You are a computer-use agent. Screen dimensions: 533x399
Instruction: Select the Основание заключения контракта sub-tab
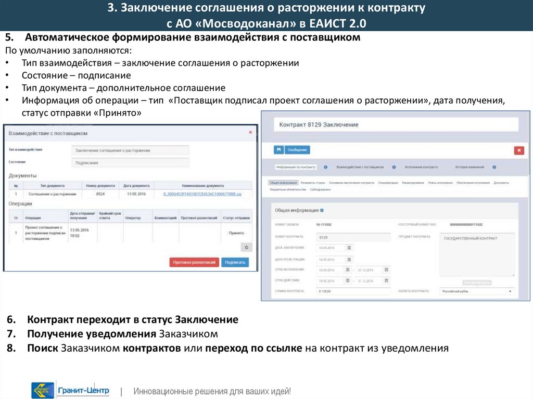[351, 183]
